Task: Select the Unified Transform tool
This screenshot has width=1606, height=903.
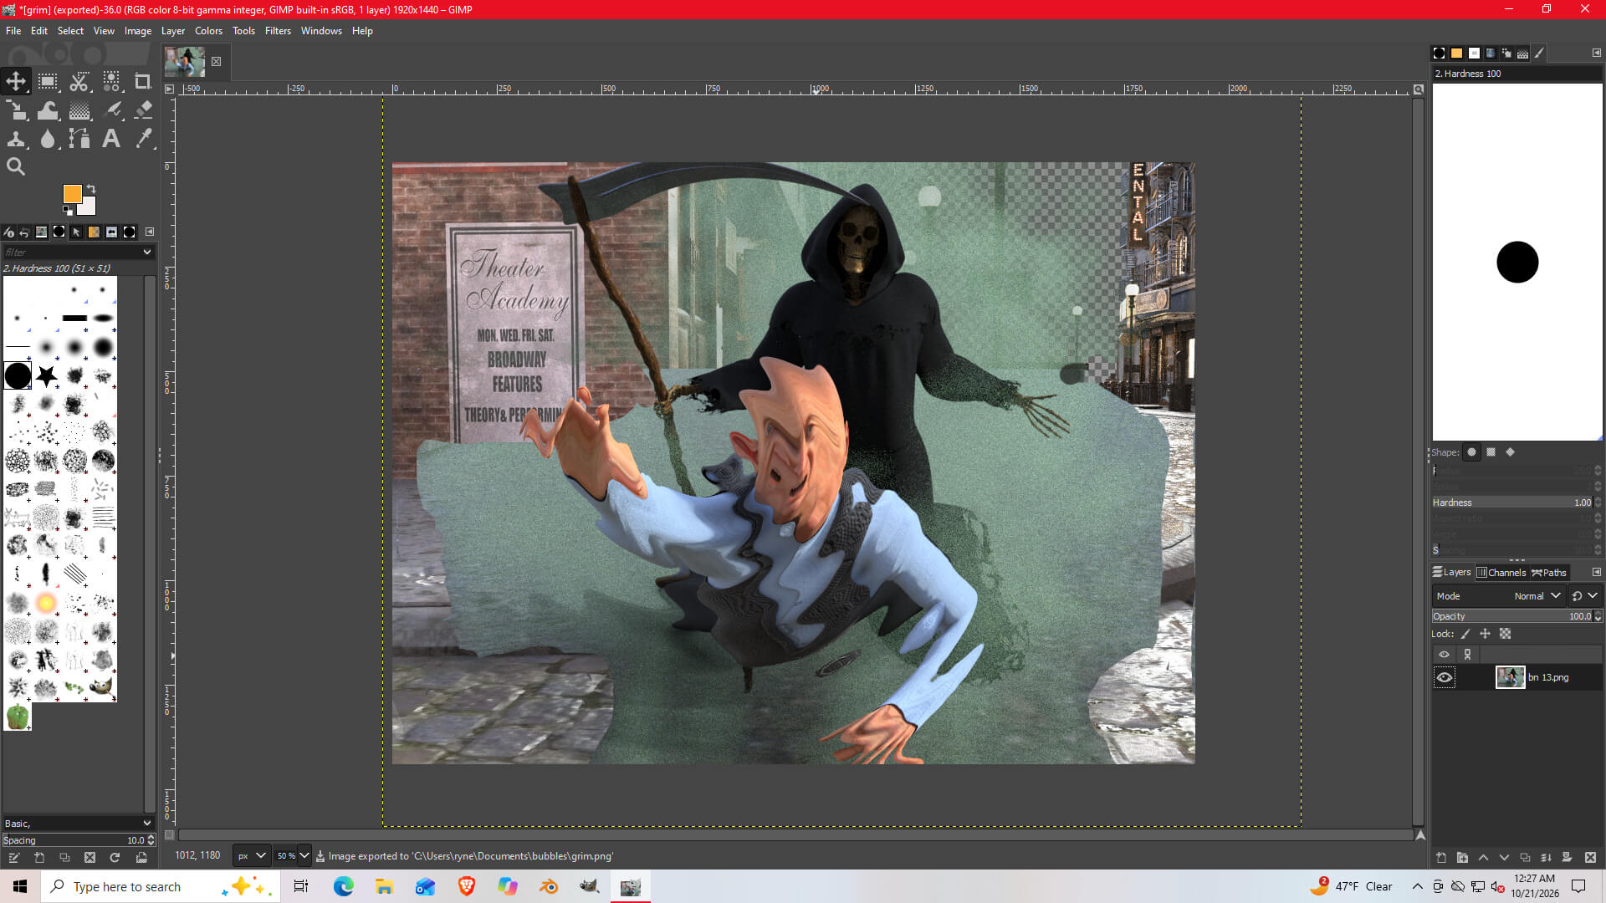Action: pos(16,110)
